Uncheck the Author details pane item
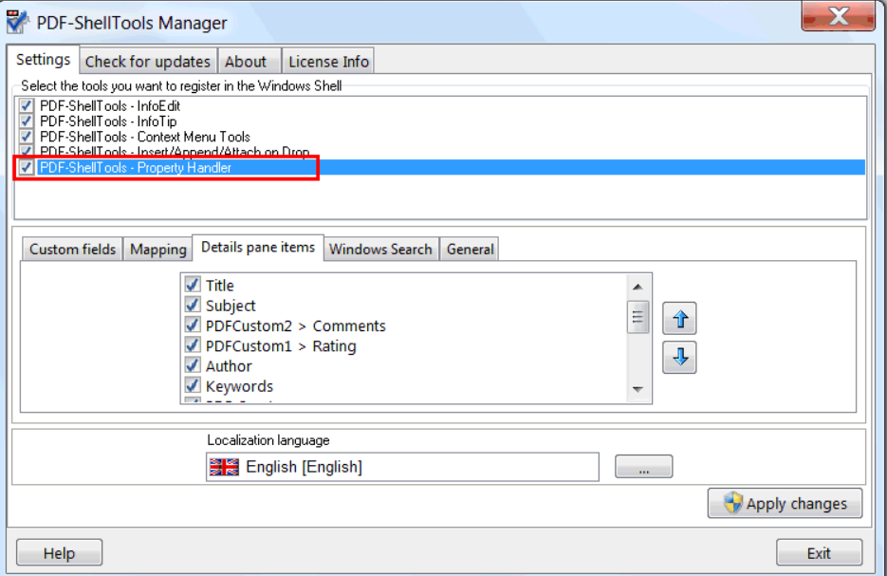Viewport: 887px width, 576px height. (x=193, y=365)
